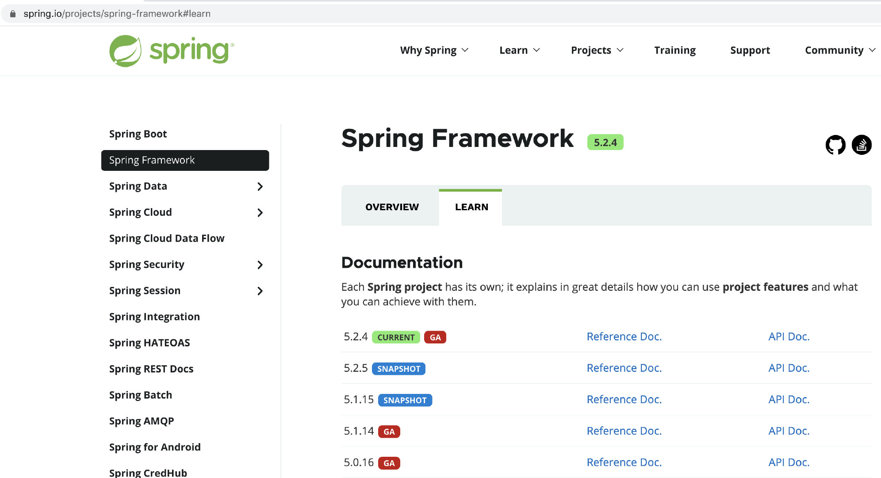
Task: Switch to the LEARN tab
Action: click(471, 207)
